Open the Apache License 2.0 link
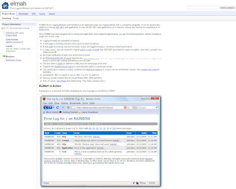The image size is (236, 189). (14, 42)
